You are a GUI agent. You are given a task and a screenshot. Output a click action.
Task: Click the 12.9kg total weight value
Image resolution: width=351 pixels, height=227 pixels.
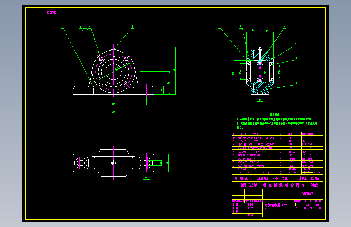(315, 178)
